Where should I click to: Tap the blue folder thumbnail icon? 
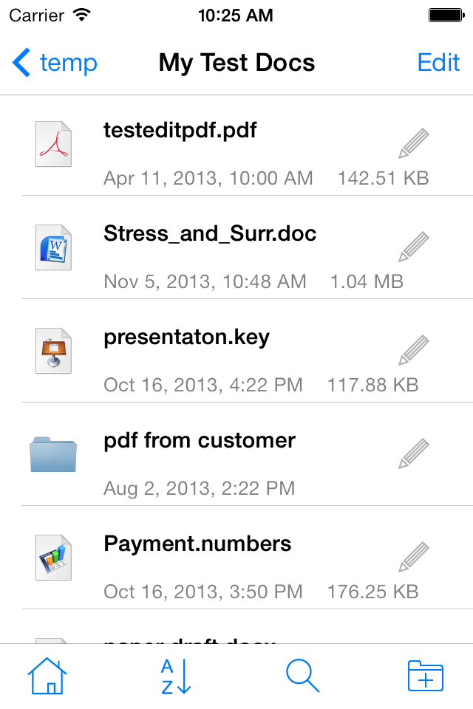pos(53,454)
